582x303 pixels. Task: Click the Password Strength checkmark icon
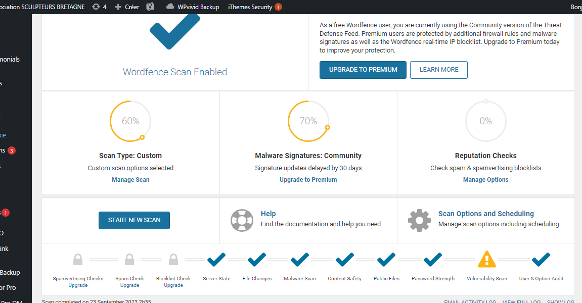[433, 260]
